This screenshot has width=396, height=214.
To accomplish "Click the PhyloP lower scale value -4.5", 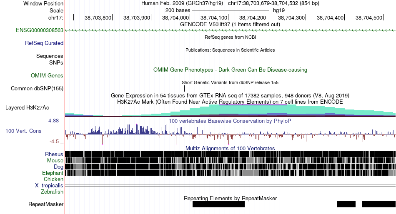I will [x=54, y=142].
